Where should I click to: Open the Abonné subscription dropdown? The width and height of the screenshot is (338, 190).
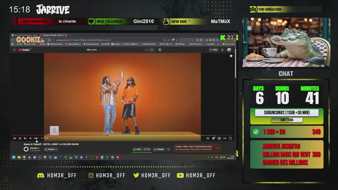(51, 149)
